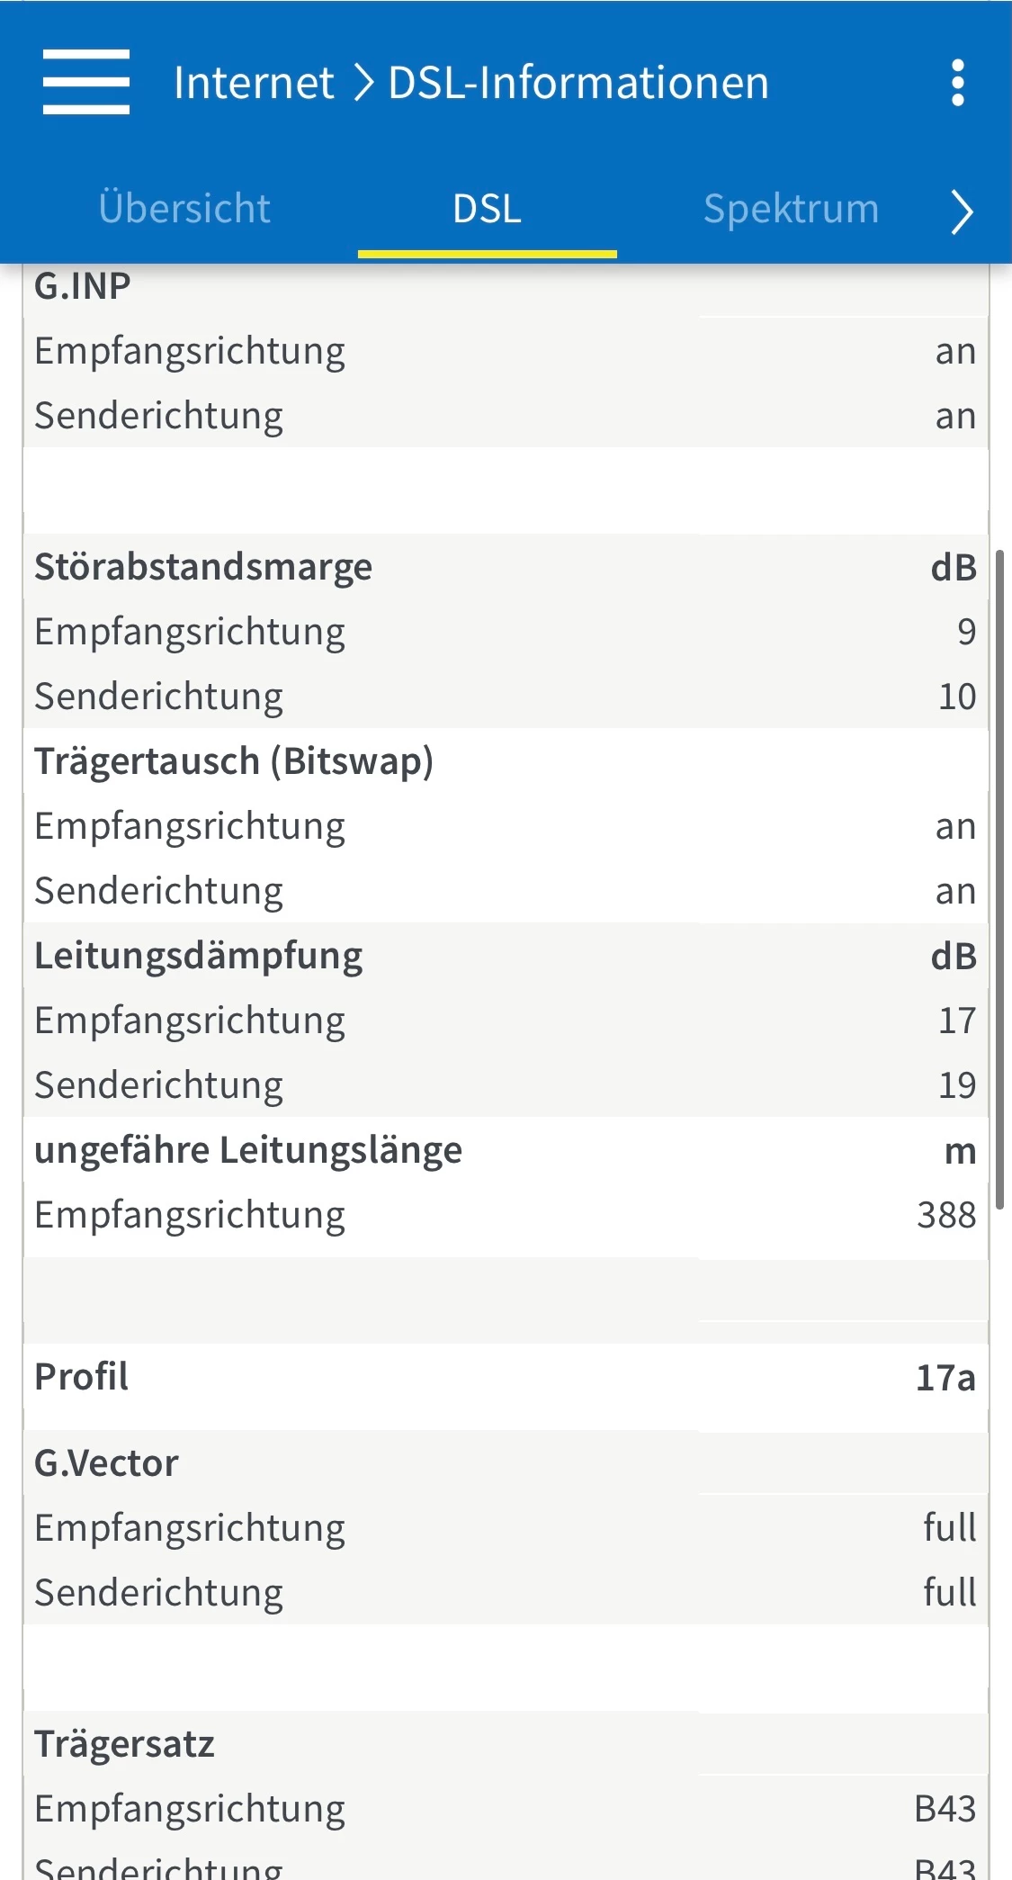Click the 388 line length value

coord(945,1215)
